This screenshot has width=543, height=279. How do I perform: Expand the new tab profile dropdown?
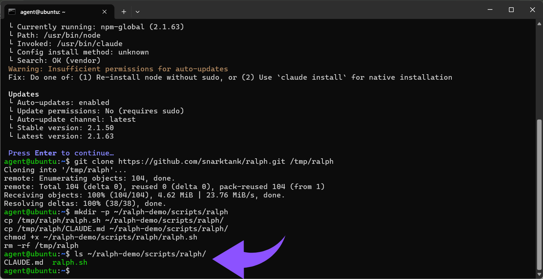coord(137,12)
